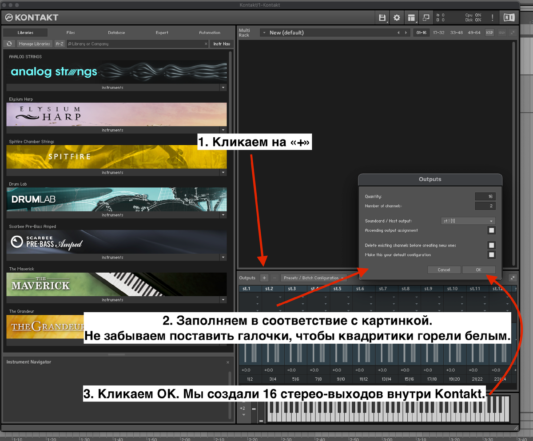Remove output channel with minus

(274, 278)
